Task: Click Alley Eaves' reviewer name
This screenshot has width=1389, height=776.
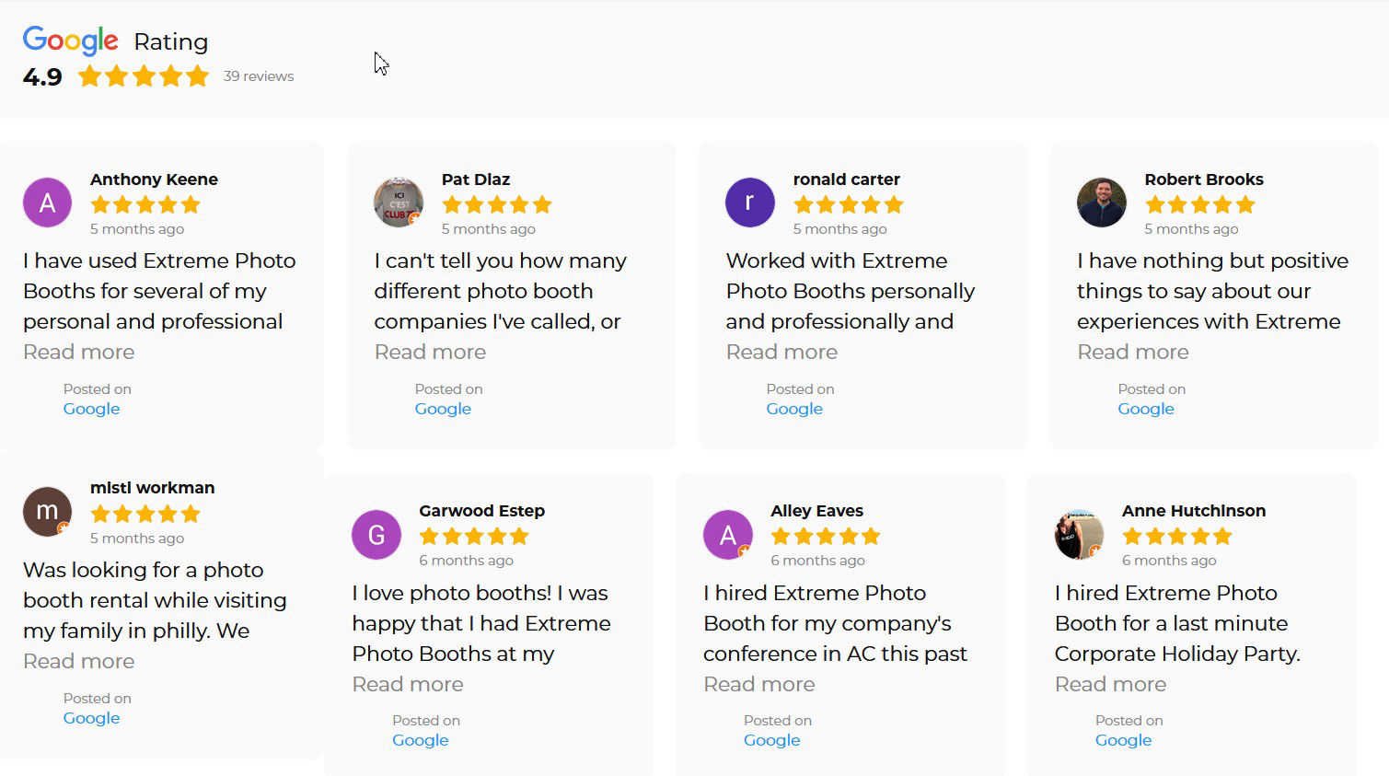Action: coord(816,510)
